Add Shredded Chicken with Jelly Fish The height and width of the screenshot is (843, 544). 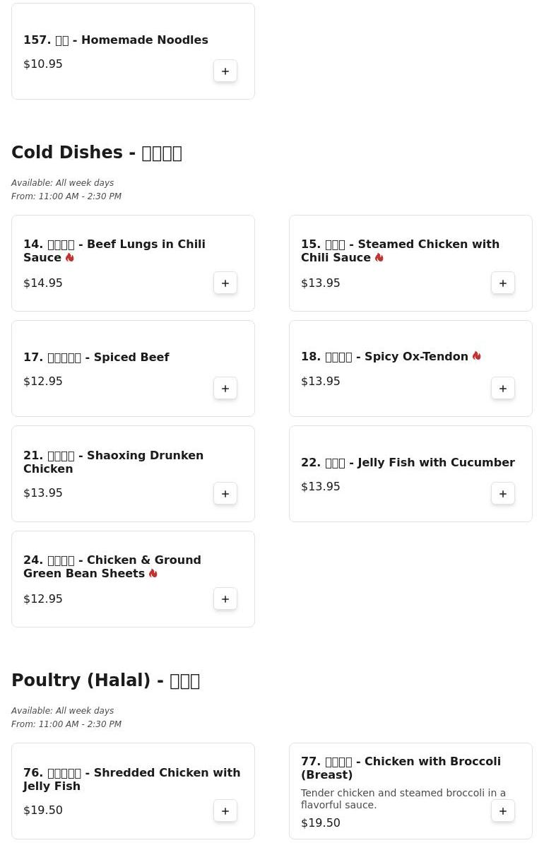point(225,811)
